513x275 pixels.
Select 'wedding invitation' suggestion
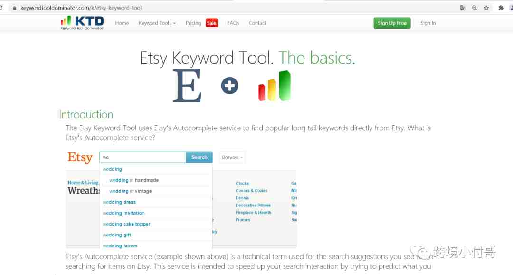123,213
